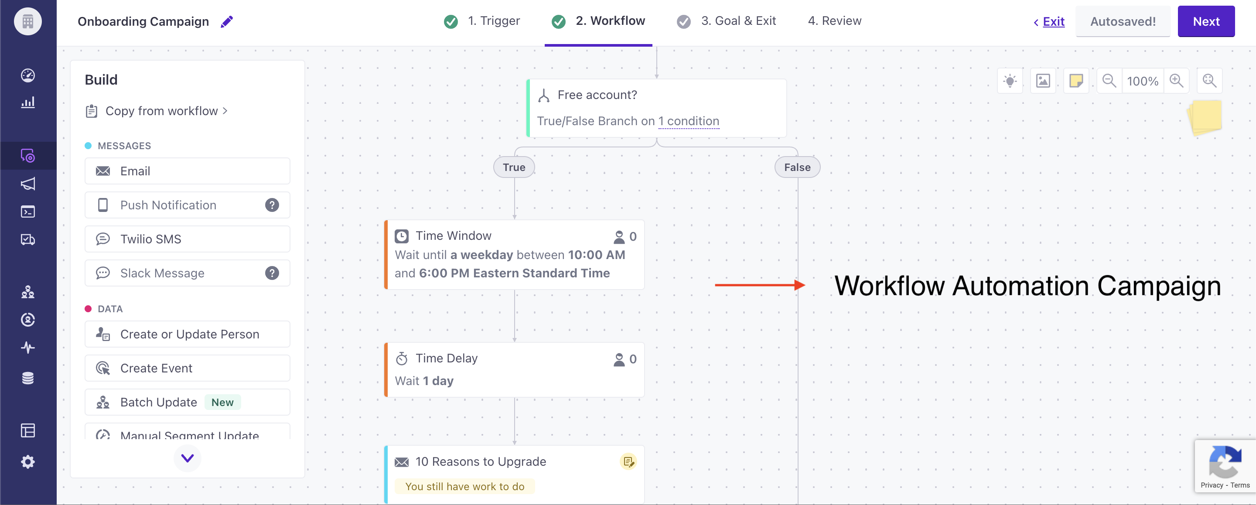Click Time Delay person count 0
The width and height of the screenshot is (1256, 505).
625,359
